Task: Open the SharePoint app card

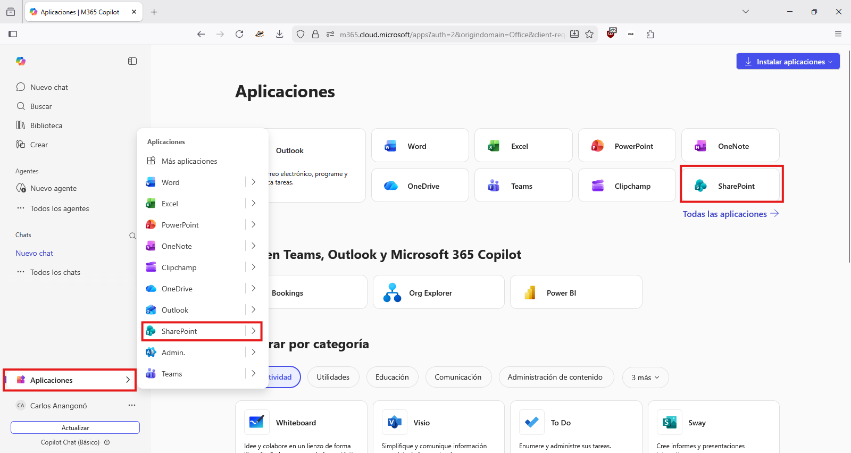Action: coord(730,186)
